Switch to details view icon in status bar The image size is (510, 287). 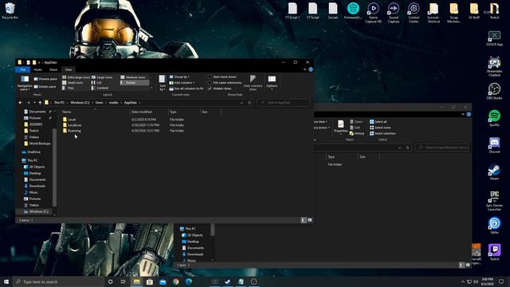point(304,220)
